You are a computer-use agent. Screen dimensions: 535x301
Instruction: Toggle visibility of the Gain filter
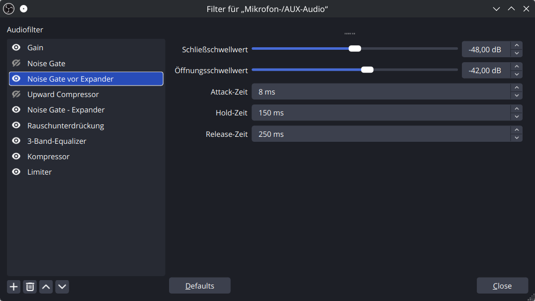tap(16, 47)
